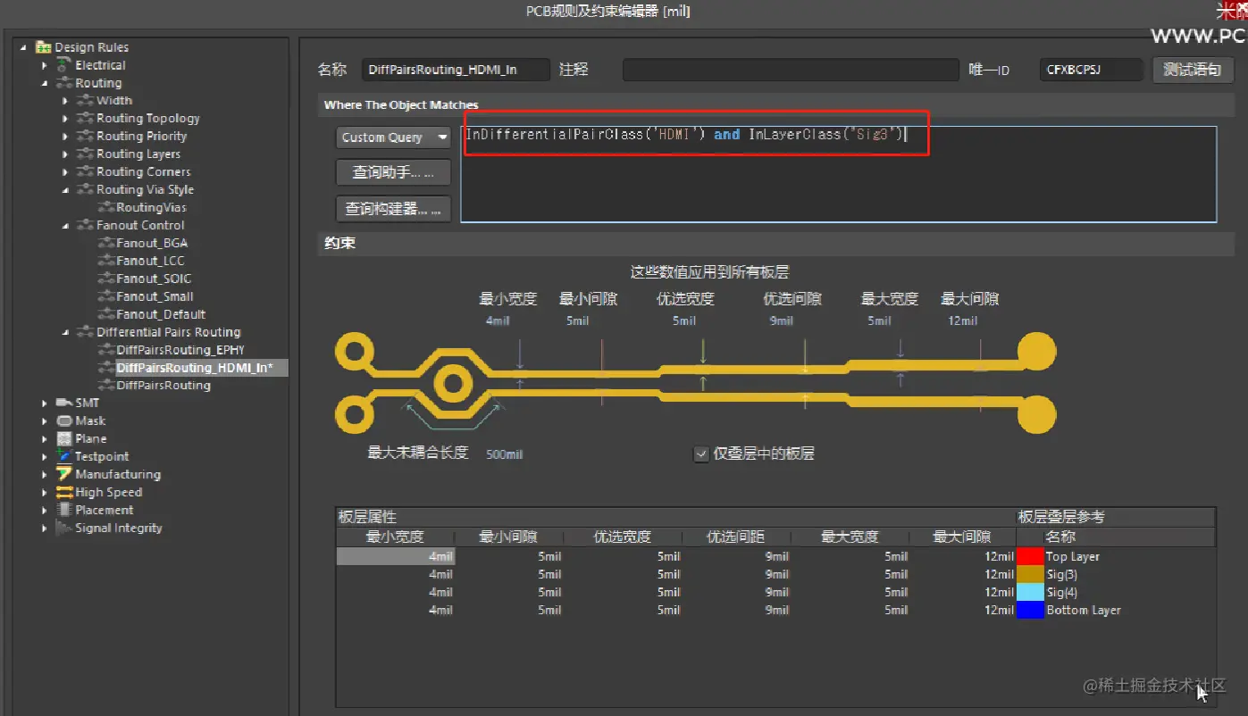Click the Fanout Control rule icon

[85, 226]
